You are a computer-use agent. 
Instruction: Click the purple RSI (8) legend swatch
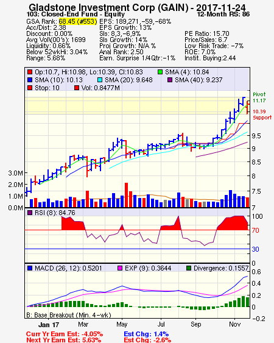click(x=30, y=213)
